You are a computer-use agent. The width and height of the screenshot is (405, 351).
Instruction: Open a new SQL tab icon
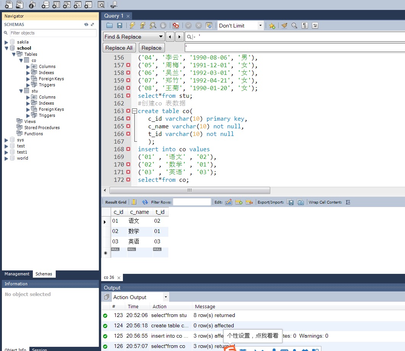(x=8, y=5)
